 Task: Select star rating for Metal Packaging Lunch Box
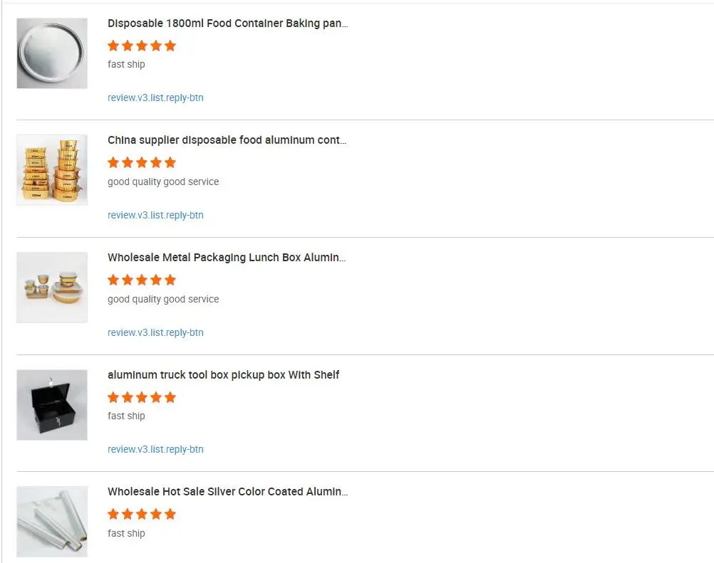coord(141,280)
